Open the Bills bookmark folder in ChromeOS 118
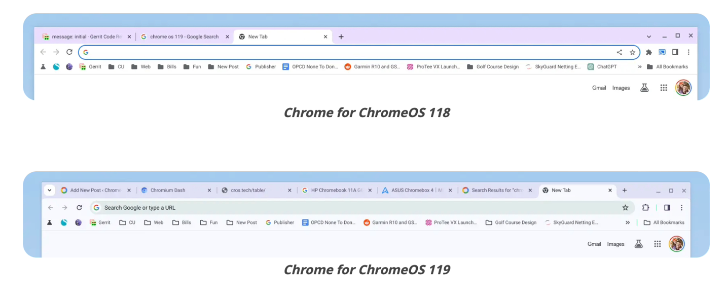 click(x=167, y=66)
